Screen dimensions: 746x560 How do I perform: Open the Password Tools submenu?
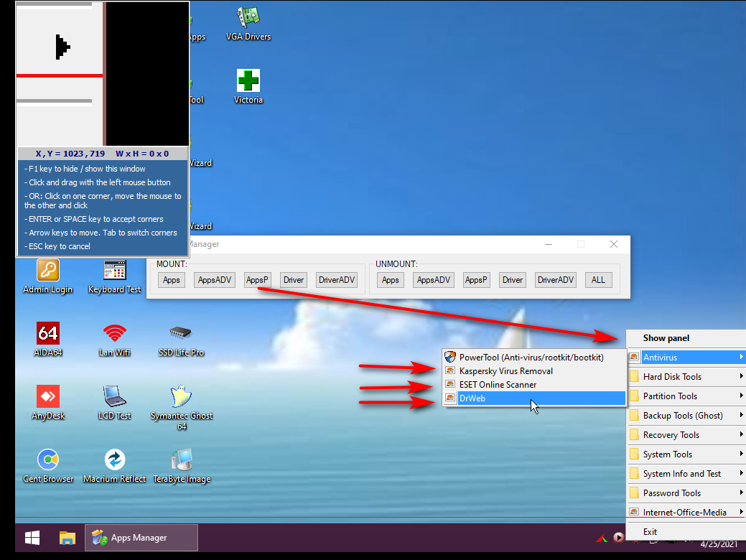(686, 493)
